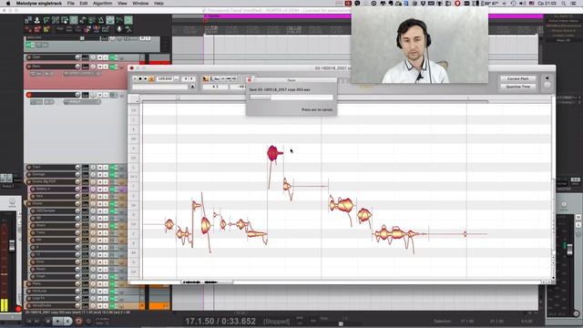Click REAPER's go-to-start transport button
583x328 pixels.
tap(29, 321)
